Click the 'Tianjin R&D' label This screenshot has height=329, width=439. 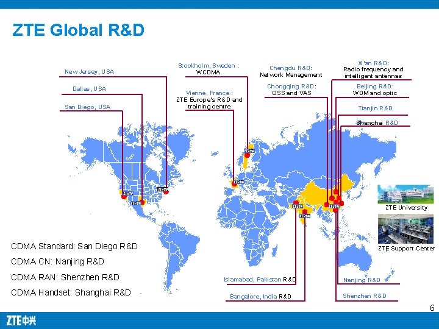tap(375, 108)
